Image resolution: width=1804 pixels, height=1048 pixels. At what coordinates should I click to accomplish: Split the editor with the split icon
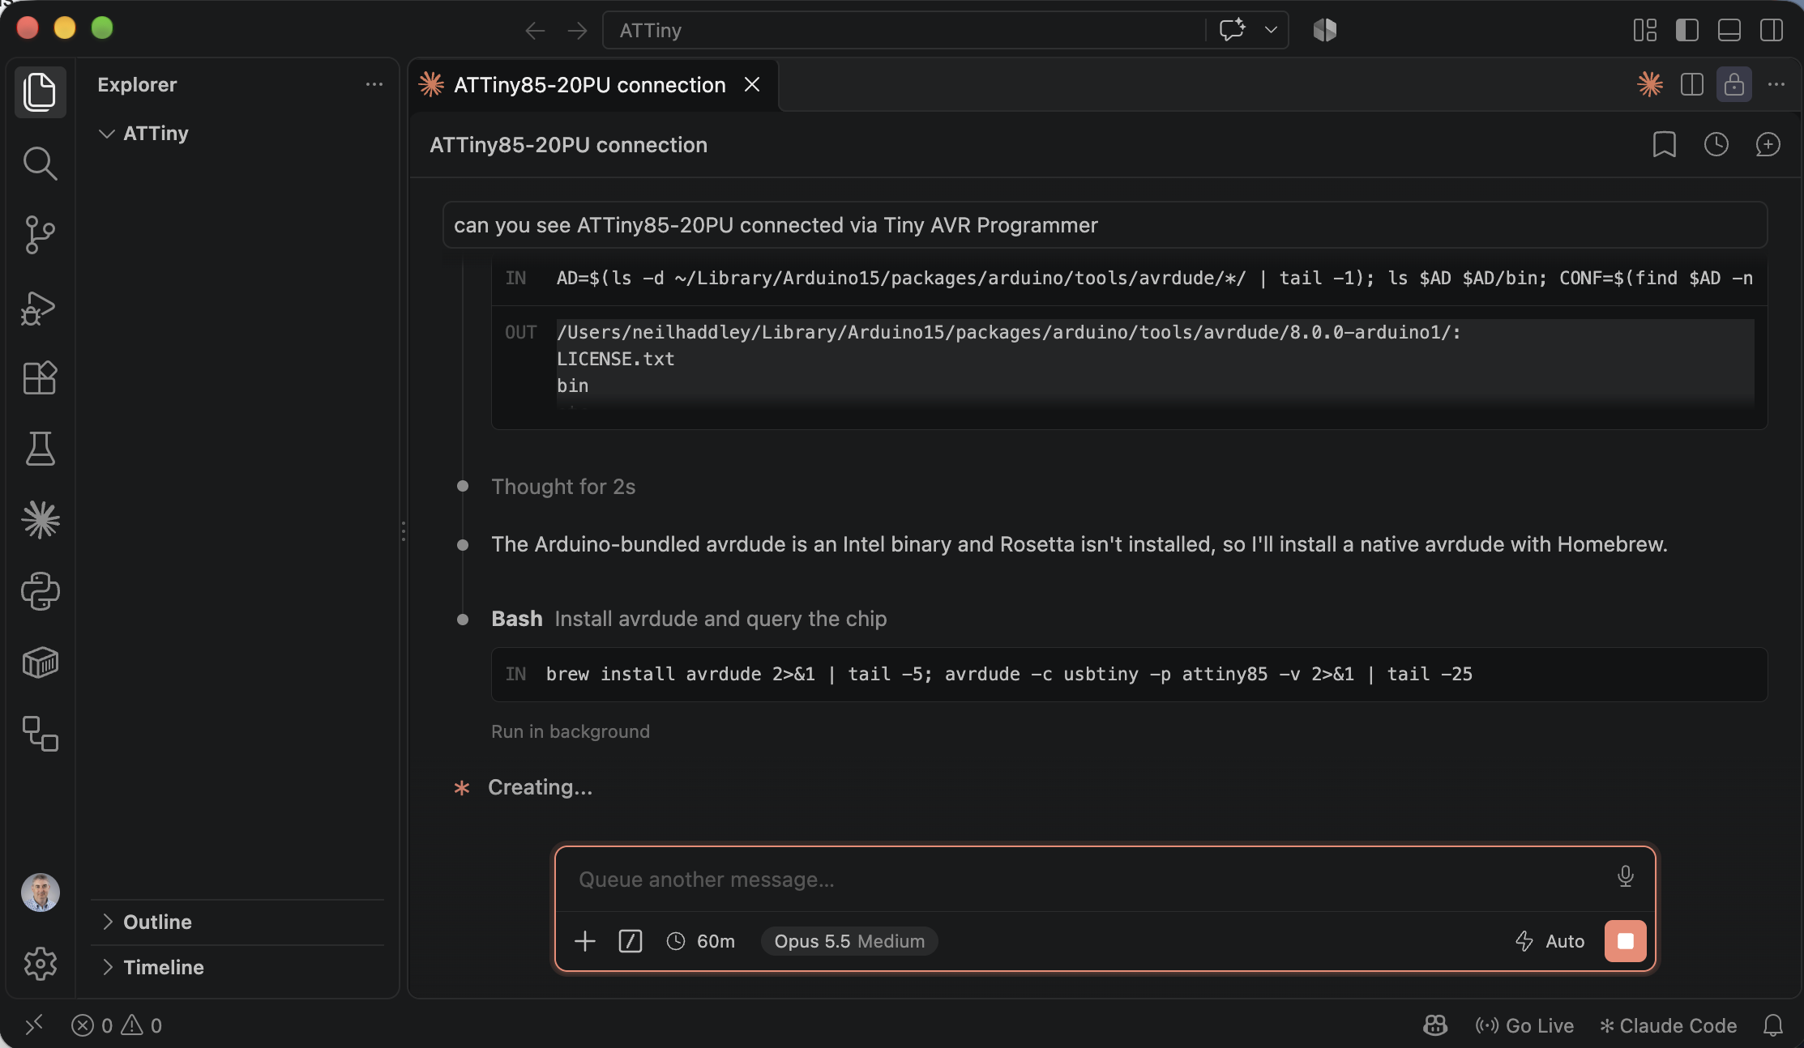tap(1691, 84)
